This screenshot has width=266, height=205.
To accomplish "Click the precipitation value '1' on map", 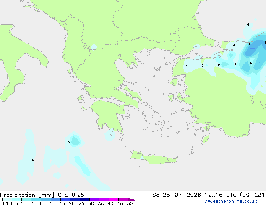I will 253,82.
